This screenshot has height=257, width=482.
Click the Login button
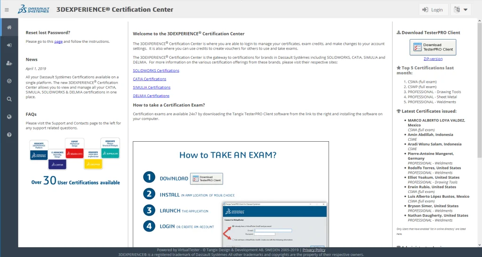tap(434, 9)
